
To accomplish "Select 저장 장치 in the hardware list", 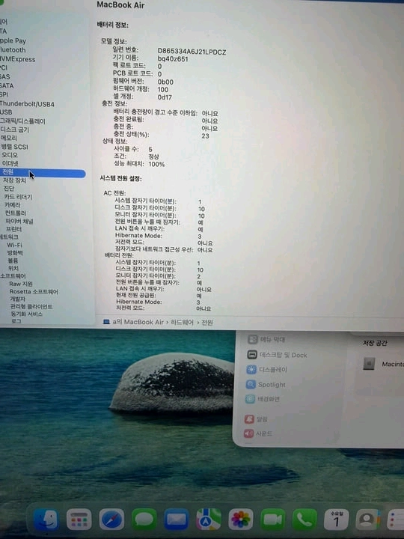I will pyautogui.click(x=14, y=180).
